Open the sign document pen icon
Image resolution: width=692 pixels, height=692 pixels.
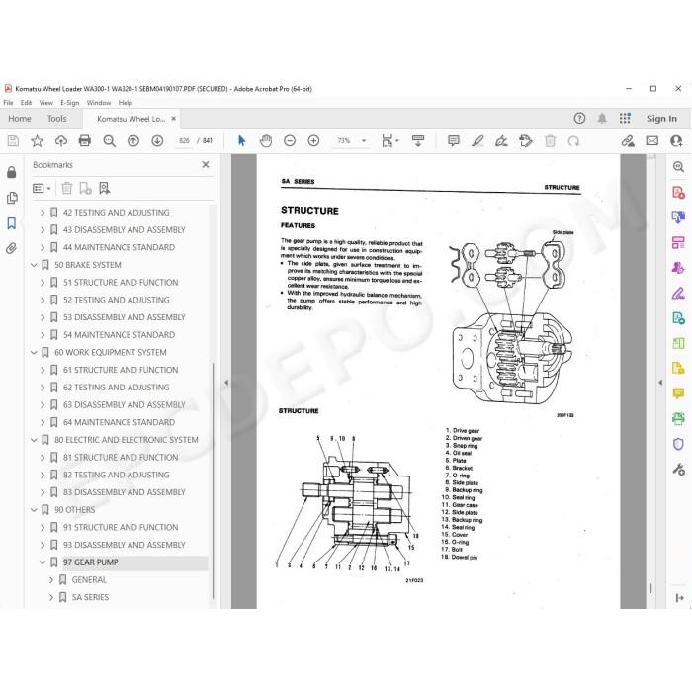(x=502, y=141)
